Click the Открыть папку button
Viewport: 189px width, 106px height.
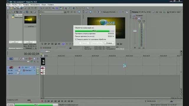click(x=97, y=43)
